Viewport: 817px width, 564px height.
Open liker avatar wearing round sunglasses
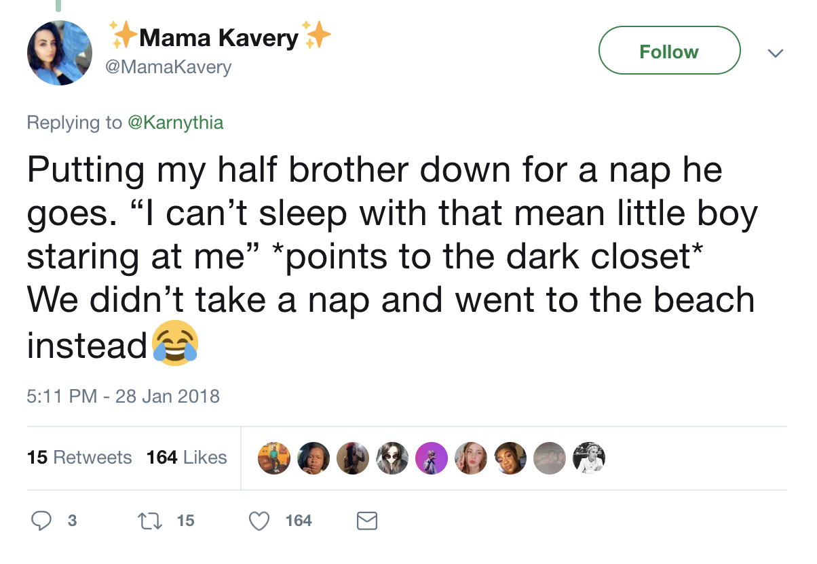392,458
